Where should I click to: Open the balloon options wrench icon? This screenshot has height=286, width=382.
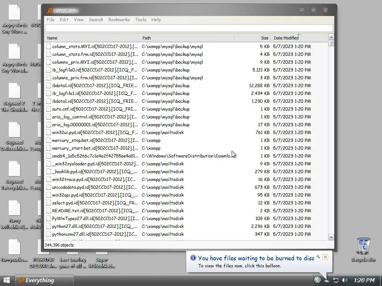(x=318, y=257)
